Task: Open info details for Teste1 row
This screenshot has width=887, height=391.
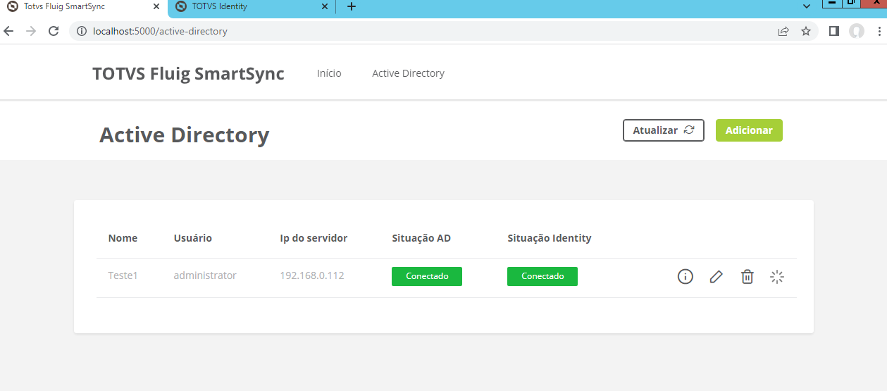Action: pyautogui.click(x=685, y=277)
